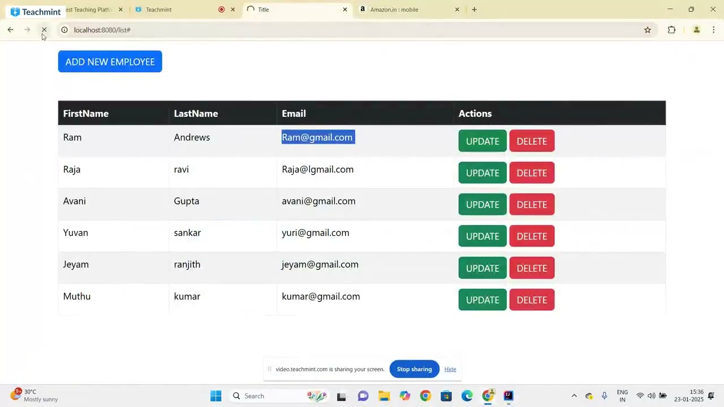The width and height of the screenshot is (724, 407).
Task: Open Chrome's three-dot menu
Action: pos(714,30)
